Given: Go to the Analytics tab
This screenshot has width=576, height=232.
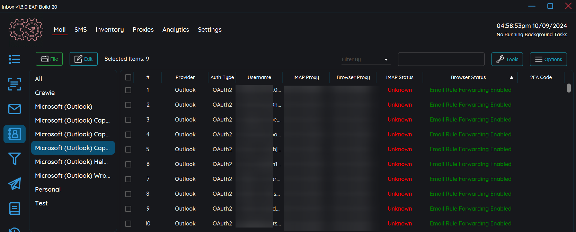Looking at the screenshot, I should (176, 30).
